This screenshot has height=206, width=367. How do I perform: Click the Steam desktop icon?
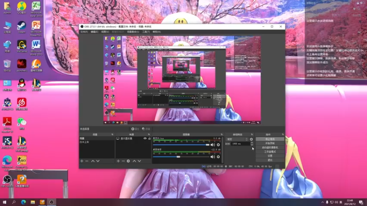click(x=22, y=27)
